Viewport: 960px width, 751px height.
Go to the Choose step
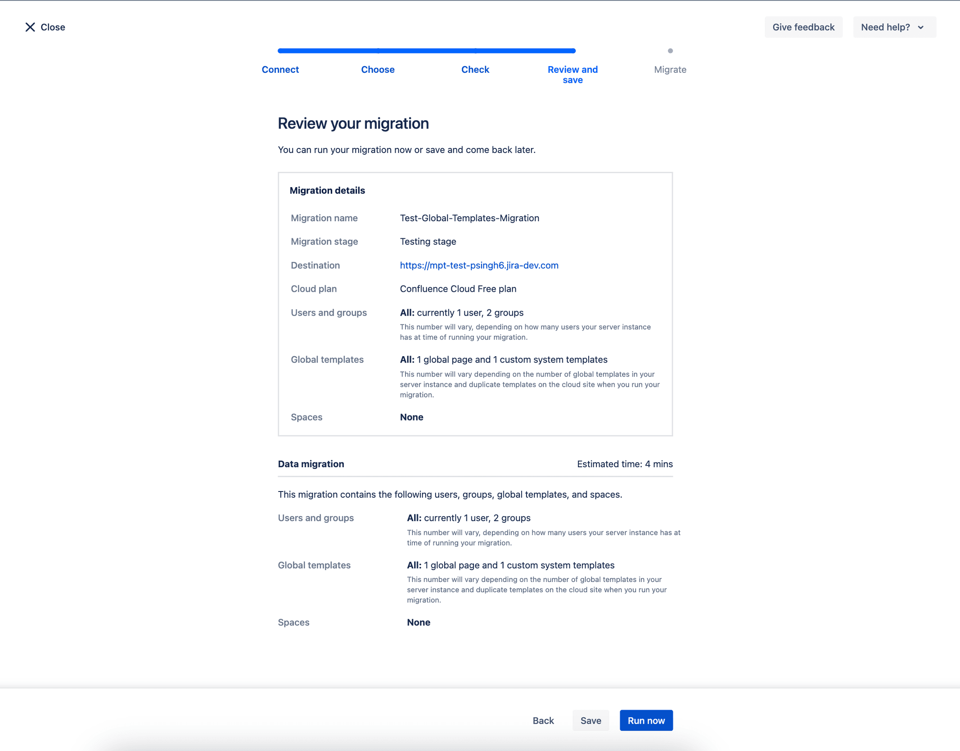click(378, 69)
